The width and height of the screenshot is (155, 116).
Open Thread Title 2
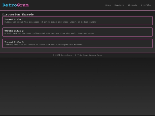point(14,31)
